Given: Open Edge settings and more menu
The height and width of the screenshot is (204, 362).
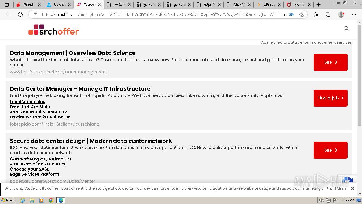Looking at the screenshot, I should (x=354, y=14).
